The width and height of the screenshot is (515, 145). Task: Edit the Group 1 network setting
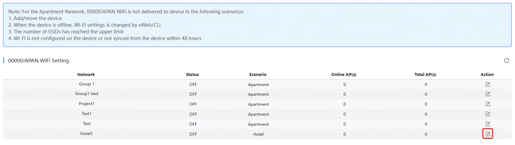[488, 84]
